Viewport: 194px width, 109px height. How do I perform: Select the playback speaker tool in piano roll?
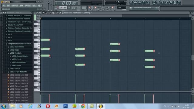60,13
